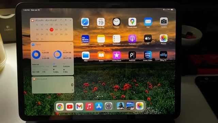Open YouTube from the dock
This screenshot has height=123, width=218.
(69, 107)
